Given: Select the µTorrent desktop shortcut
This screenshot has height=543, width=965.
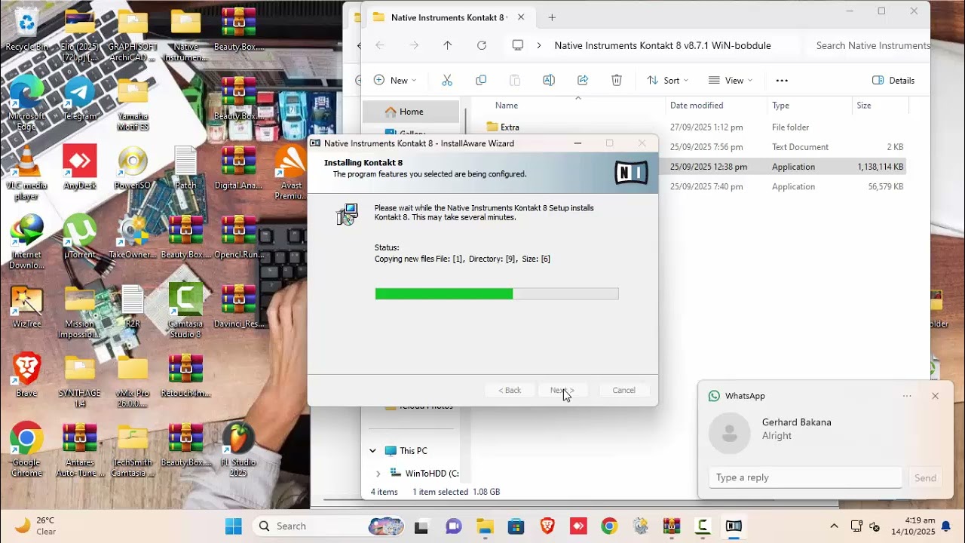Looking at the screenshot, I should pyautogui.click(x=80, y=237).
